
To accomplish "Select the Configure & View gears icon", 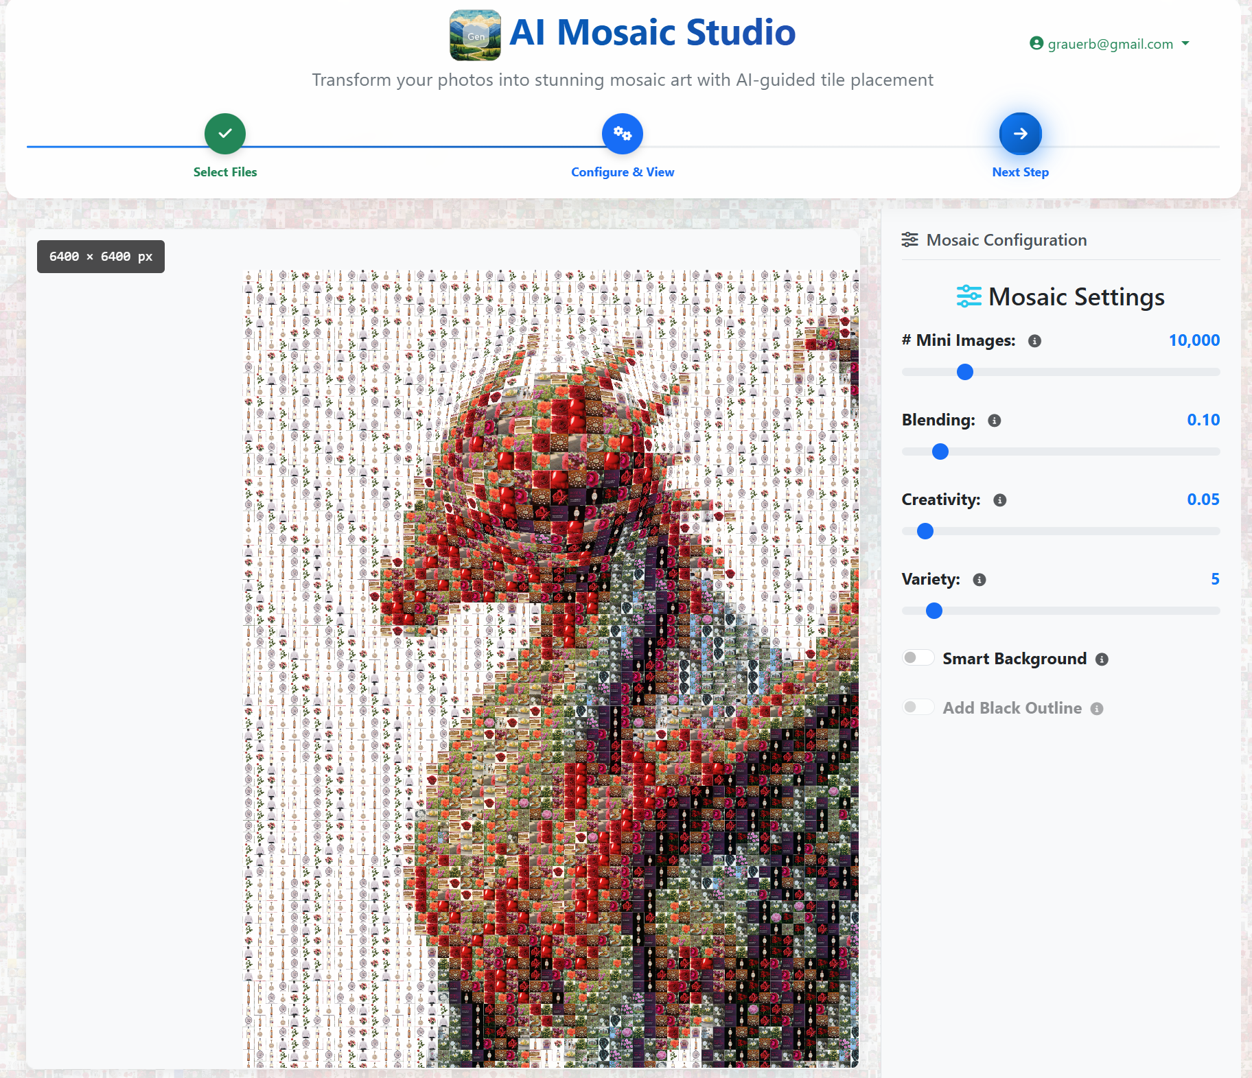I will (622, 133).
